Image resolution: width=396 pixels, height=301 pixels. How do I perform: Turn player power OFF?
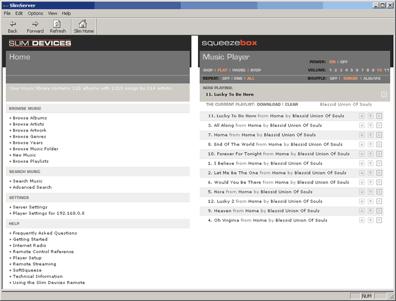pos(344,62)
